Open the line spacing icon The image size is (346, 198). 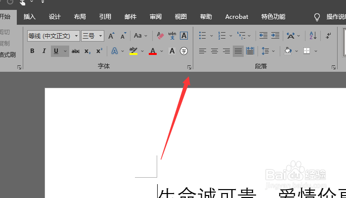point(265,51)
